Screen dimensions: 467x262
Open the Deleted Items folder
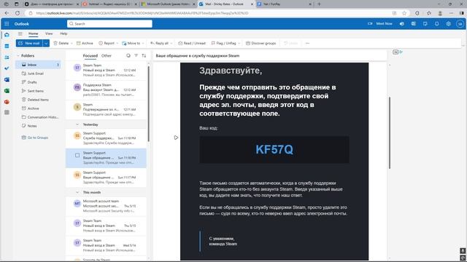pyautogui.click(x=35, y=100)
